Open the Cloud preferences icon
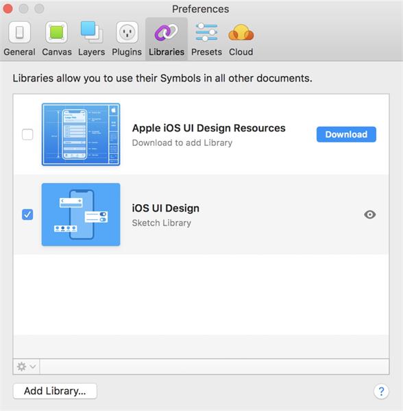This screenshot has width=403, height=411. pos(241,32)
